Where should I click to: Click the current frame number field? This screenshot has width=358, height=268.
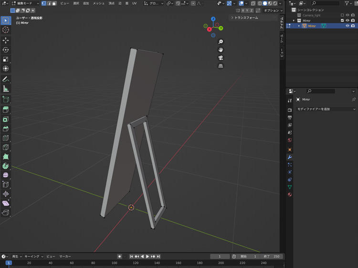coord(220,257)
